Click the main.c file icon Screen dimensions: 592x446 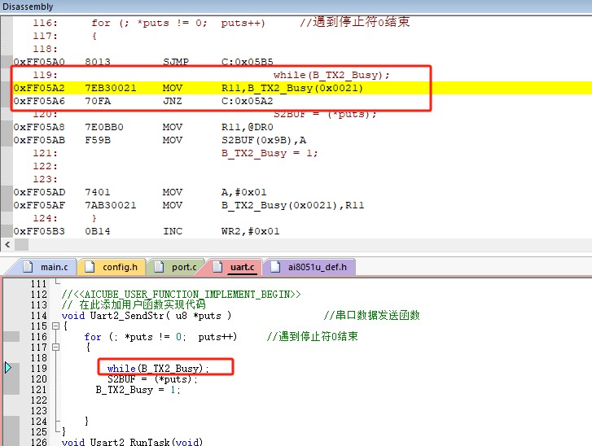[28, 267]
